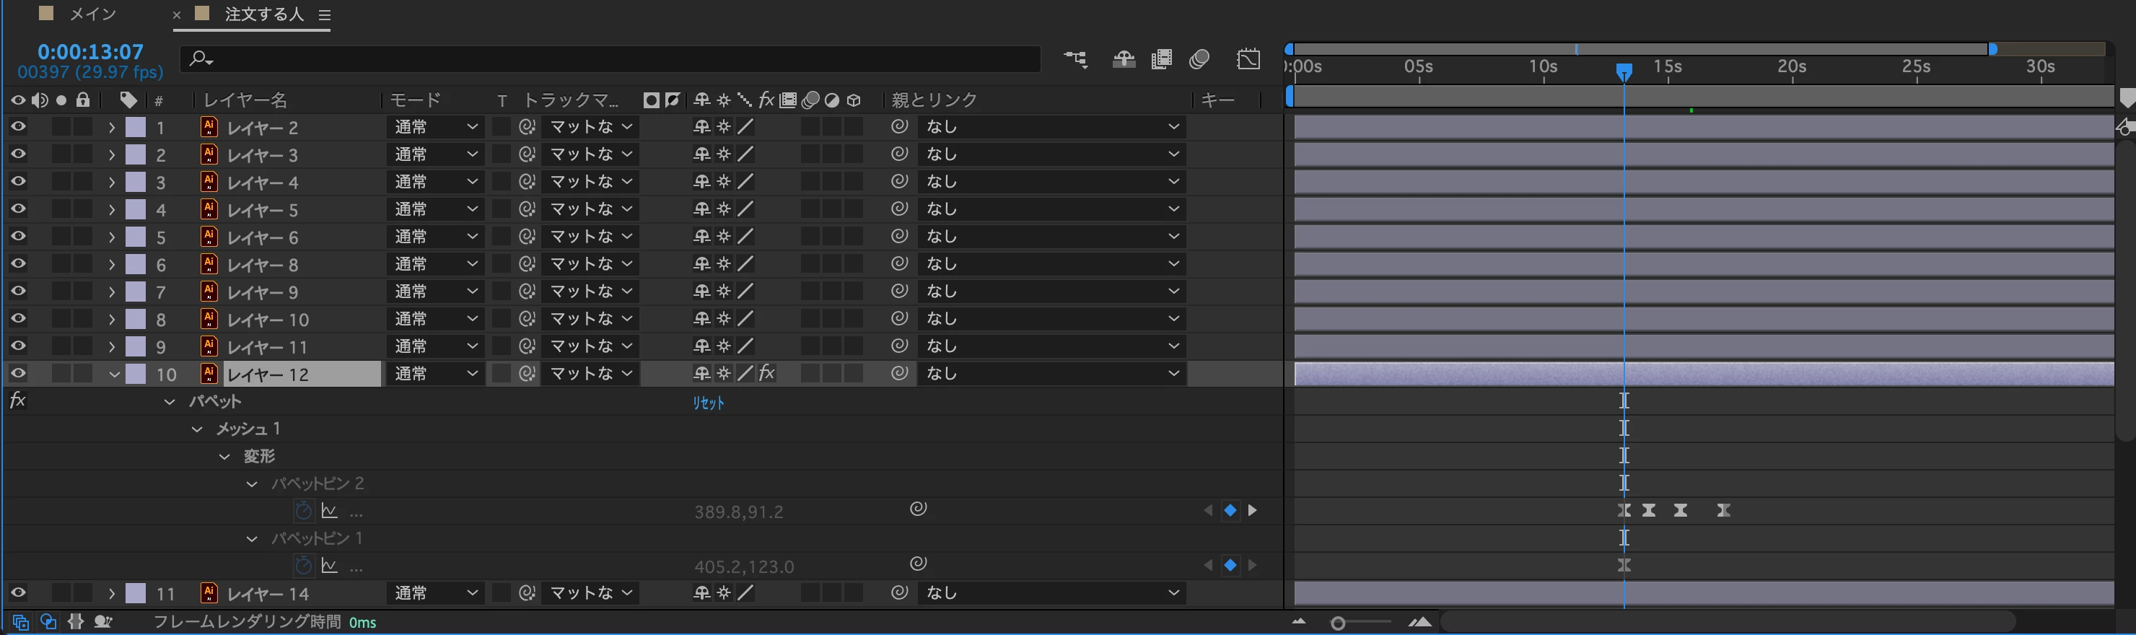This screenshot has width=2136, height=635.
Task: Toggle in/out/duration pane icon at bottom
Action: coord(76,622)
